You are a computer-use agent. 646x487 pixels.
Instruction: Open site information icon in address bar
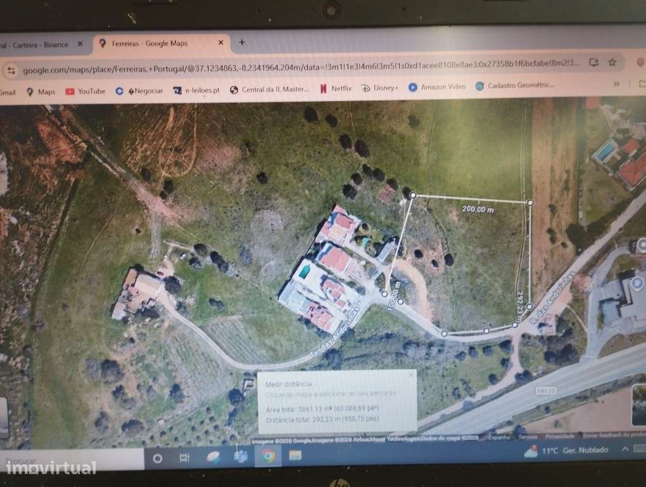click(11, 71)
